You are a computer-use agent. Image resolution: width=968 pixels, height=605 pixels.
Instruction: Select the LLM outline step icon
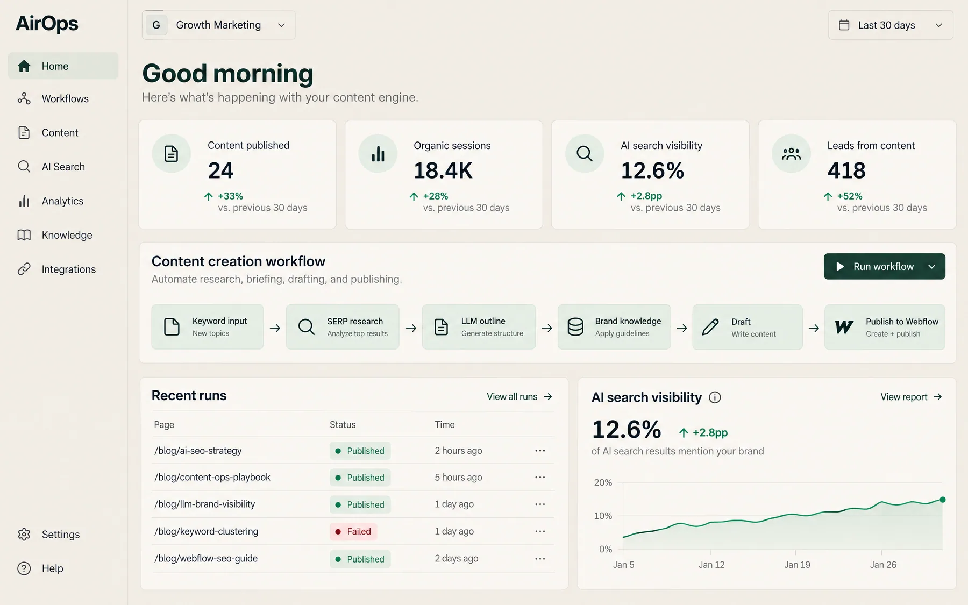[441, 327]
